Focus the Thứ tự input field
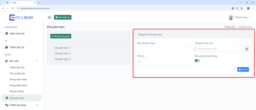The image size is (256, 110). point(164,62)
